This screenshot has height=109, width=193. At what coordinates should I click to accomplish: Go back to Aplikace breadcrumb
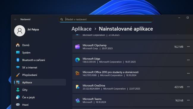(81, 29)
